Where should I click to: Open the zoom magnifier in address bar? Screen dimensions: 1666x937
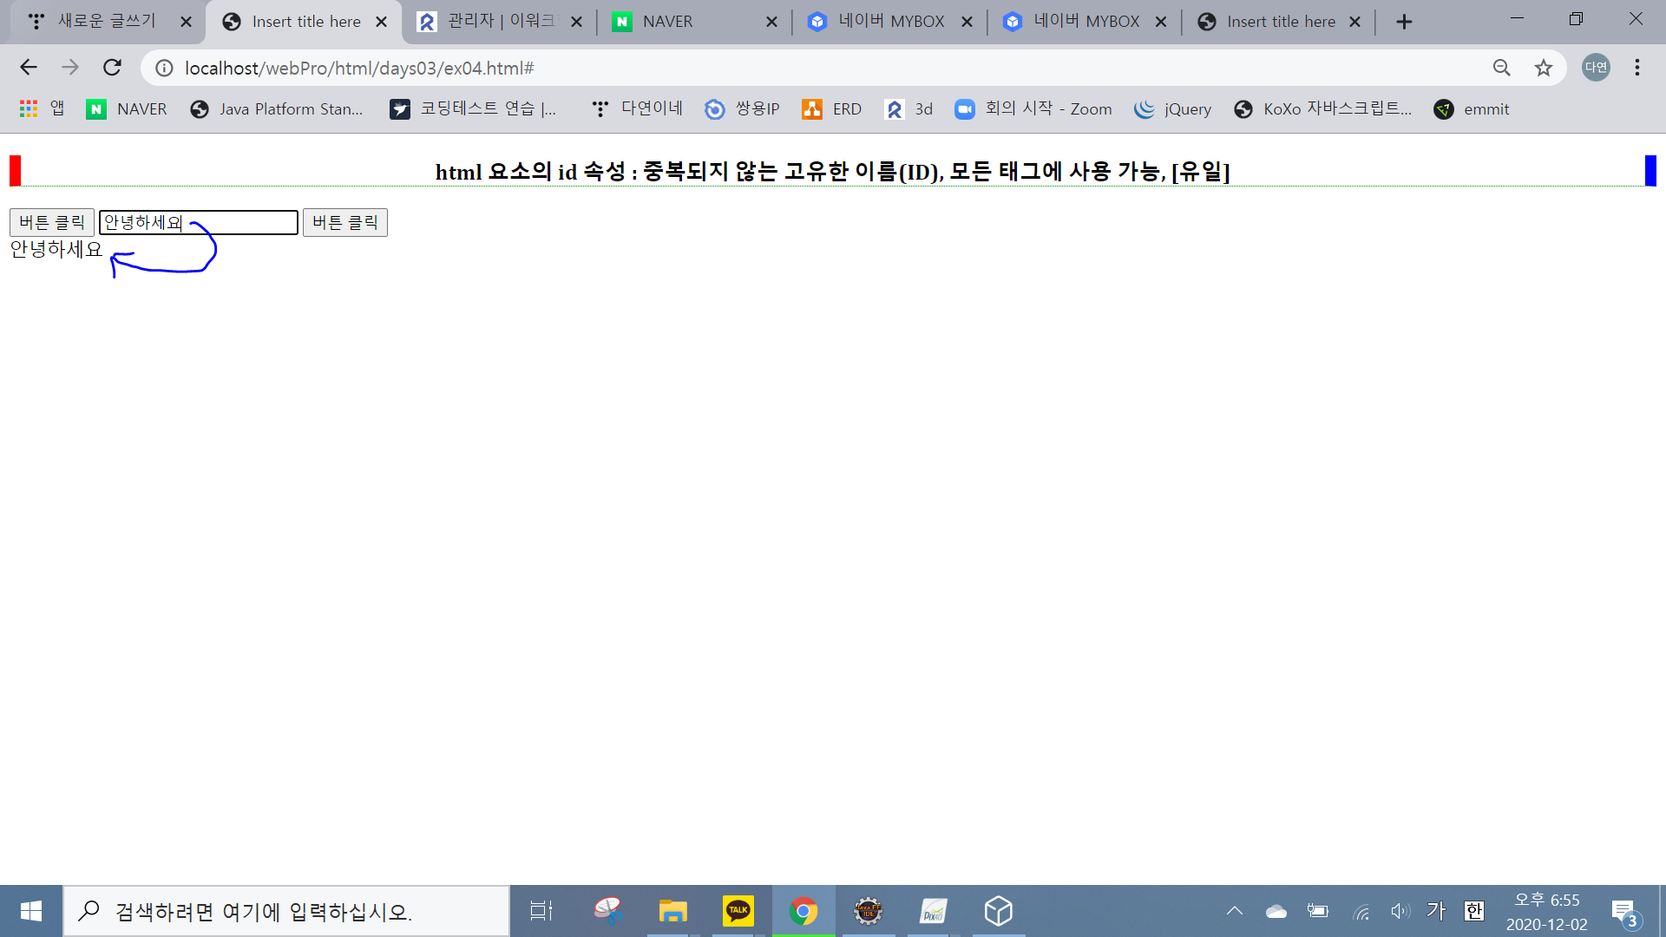coord(1501,68)
